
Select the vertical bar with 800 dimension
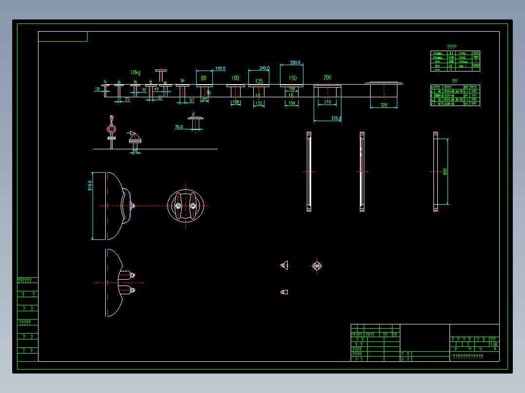(x=435, y=172)
